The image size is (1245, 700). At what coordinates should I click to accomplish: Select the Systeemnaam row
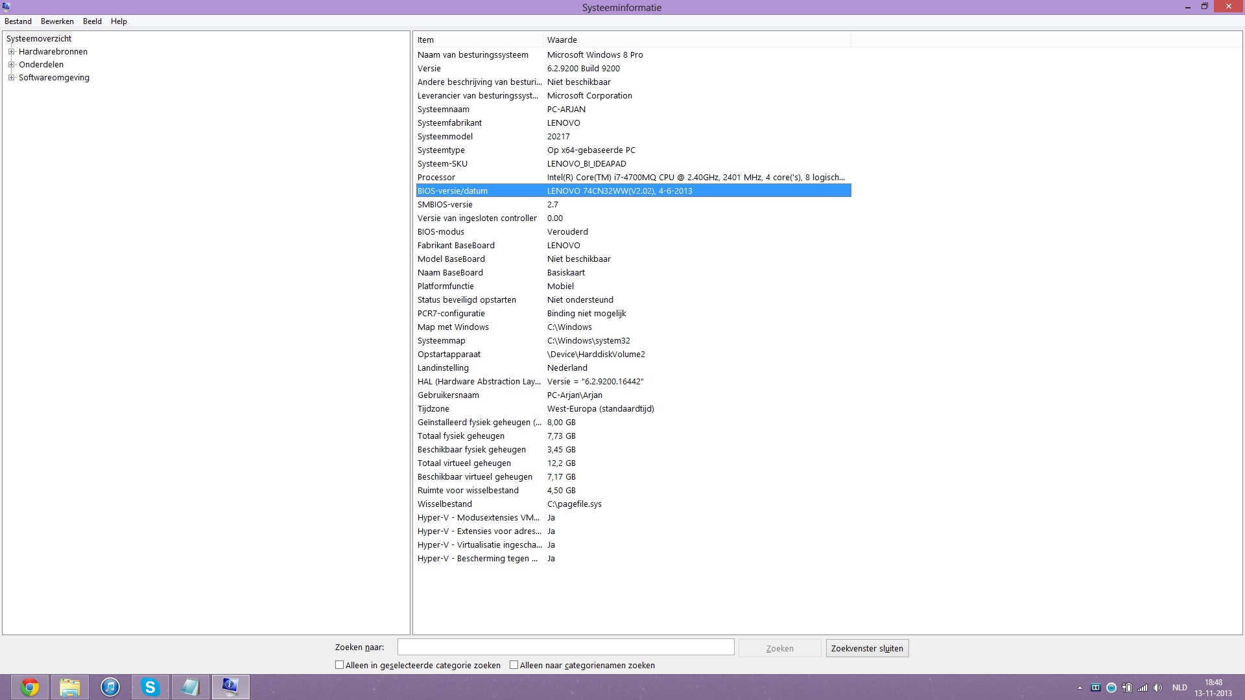click(633, 110)
